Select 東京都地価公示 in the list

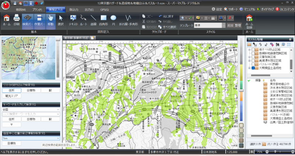(280, 84)
